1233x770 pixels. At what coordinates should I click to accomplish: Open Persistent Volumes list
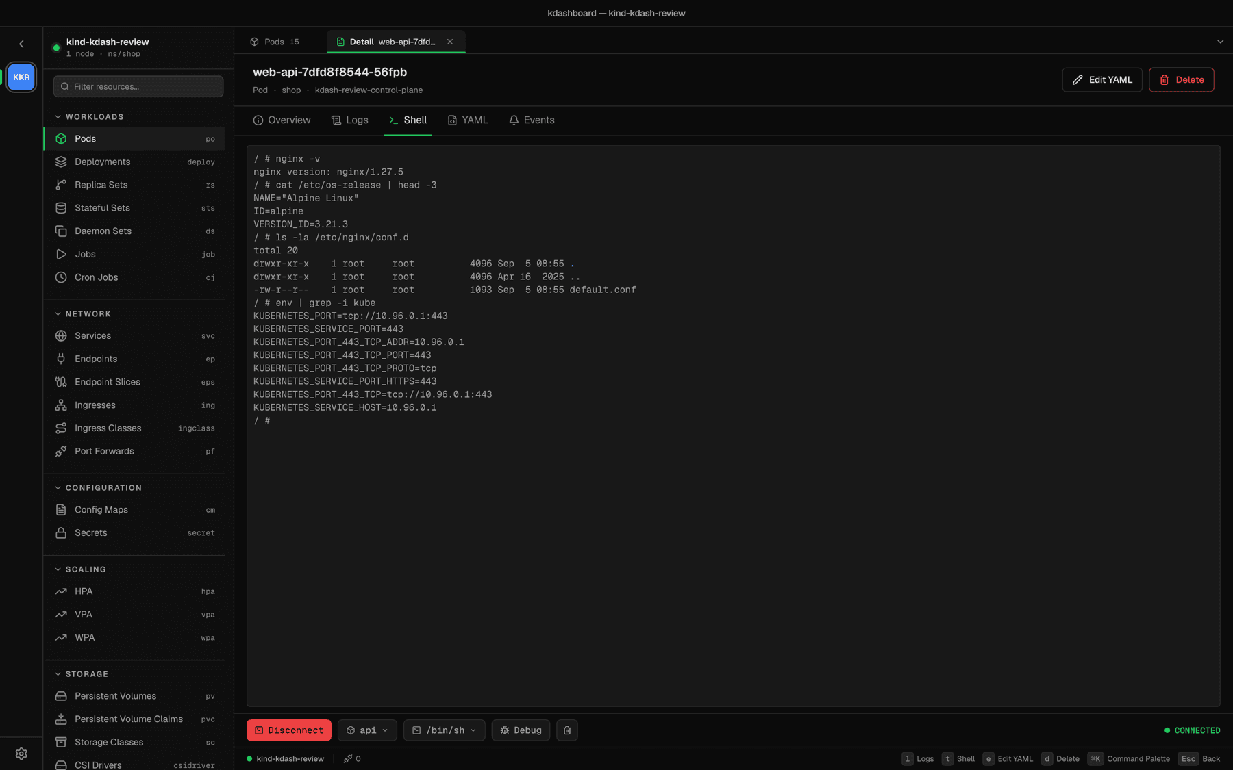pyautogui.click(x=134, y=696)
